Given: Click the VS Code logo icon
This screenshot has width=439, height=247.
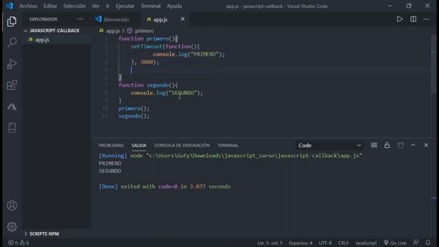Looking at the screenshot, I should coord(9,6).
